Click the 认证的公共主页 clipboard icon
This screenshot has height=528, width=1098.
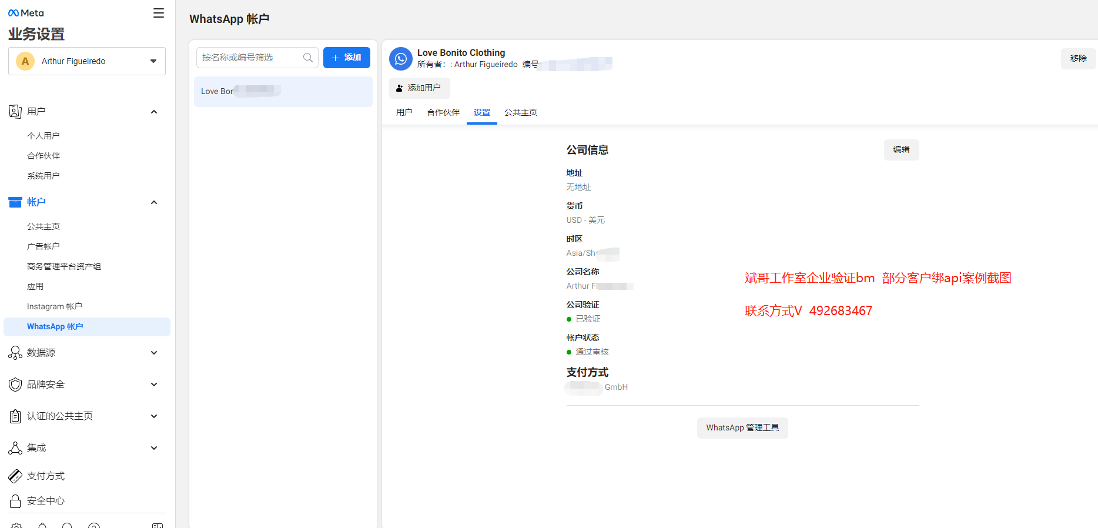pyautogui.click(x=15, y=416)
